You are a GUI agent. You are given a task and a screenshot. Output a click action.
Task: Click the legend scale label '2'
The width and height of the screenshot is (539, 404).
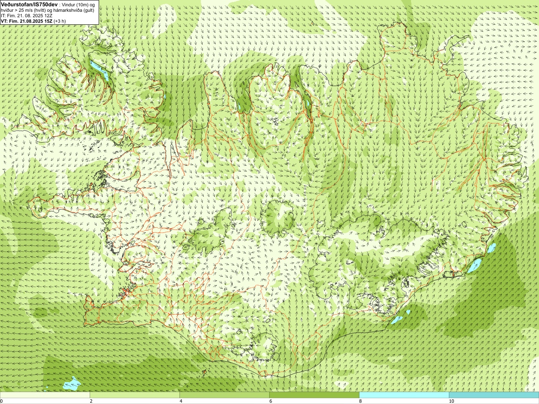91,401
